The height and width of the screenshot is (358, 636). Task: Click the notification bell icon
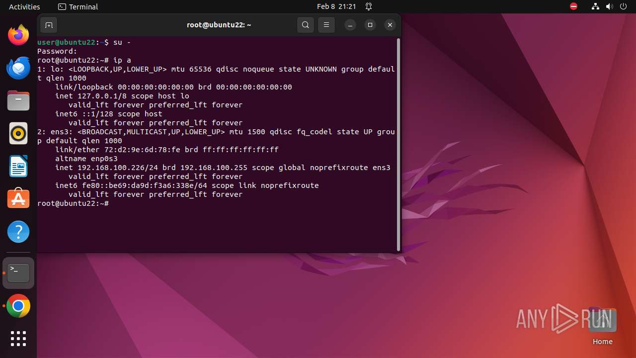click(x=369, y=6)
